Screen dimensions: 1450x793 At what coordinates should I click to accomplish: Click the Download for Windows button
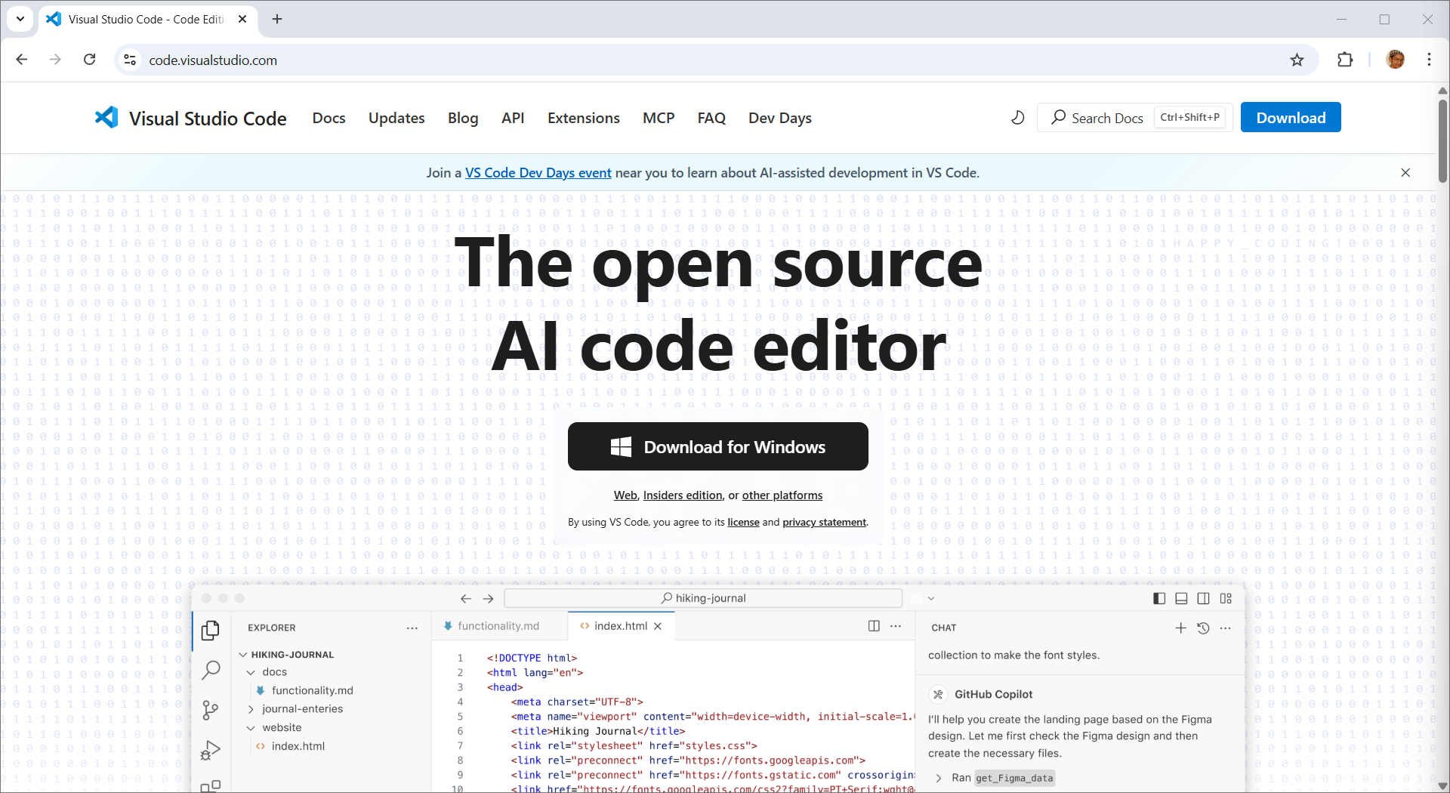coord(717,446)
